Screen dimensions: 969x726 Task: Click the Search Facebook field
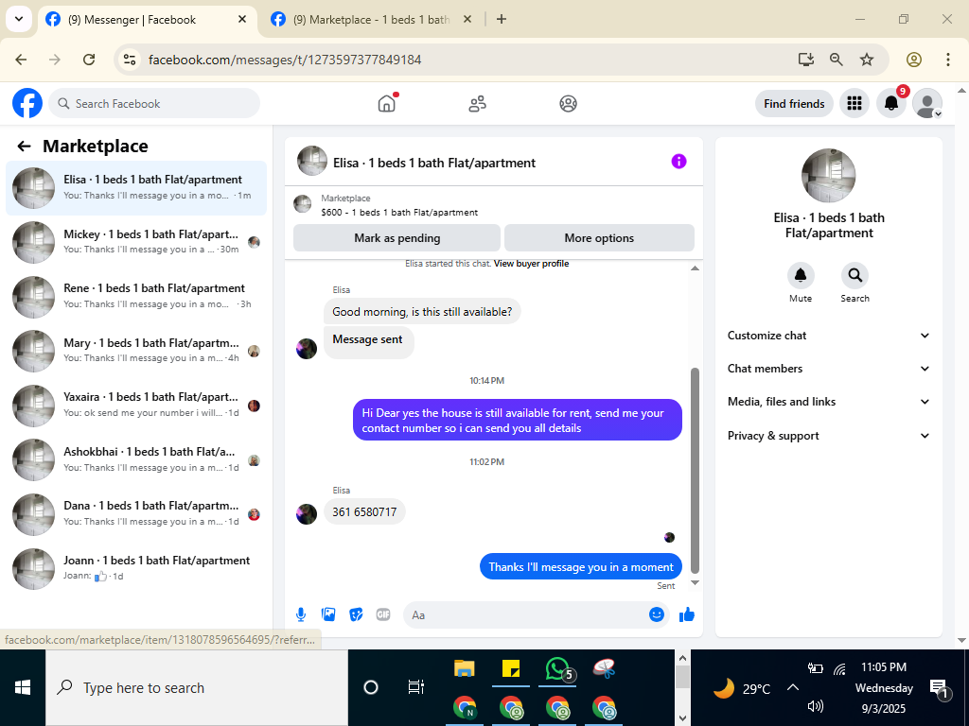click(x=154, y=104)
